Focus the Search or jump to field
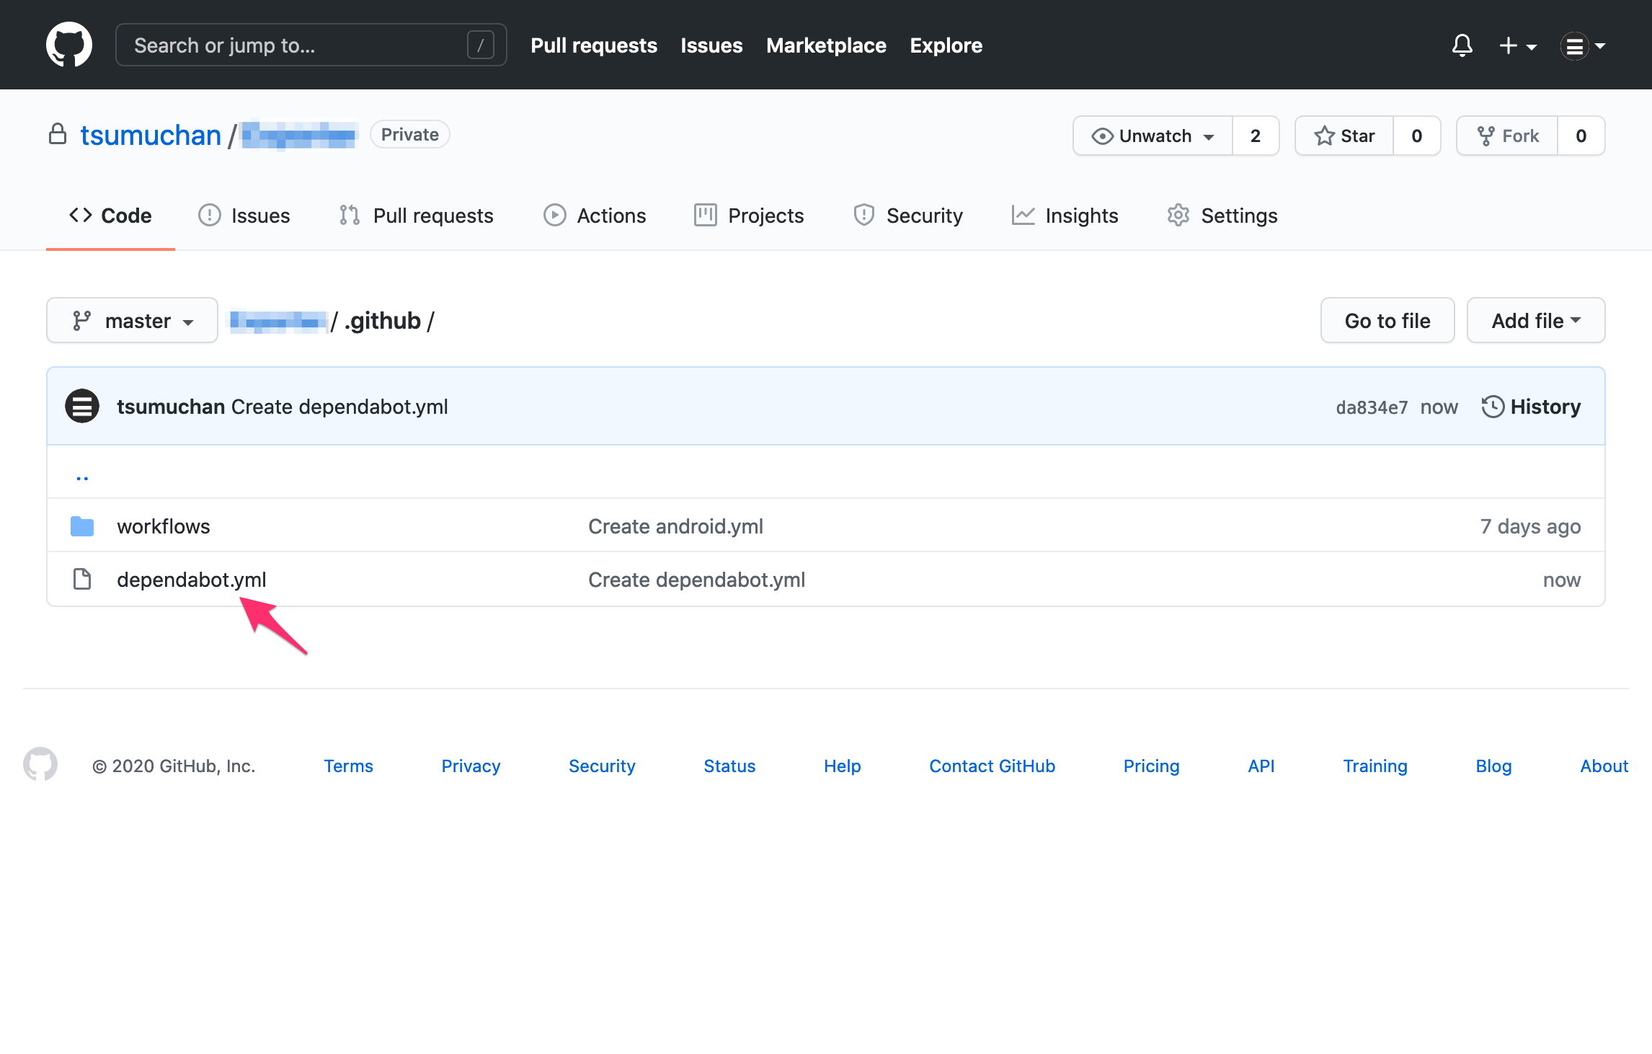 point(311,45)
